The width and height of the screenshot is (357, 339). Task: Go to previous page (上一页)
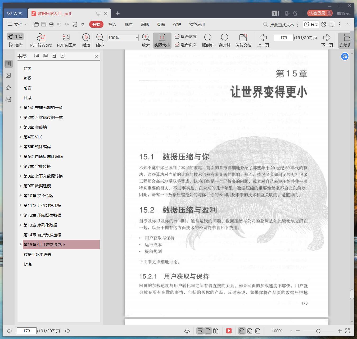[x=263, y=40]
